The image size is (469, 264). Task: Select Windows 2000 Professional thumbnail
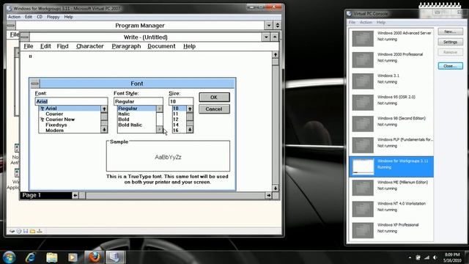click(363, 60)
